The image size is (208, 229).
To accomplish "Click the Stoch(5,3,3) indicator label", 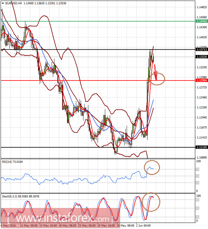I will [x=21, y=196].
